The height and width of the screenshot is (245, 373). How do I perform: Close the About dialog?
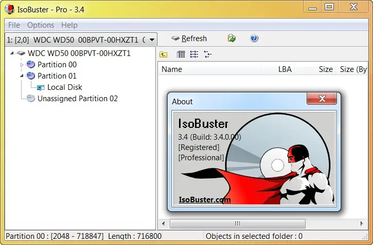tap(322, 99)
